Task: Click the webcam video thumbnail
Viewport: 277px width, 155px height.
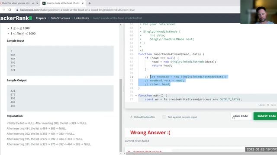Action: 259,12
